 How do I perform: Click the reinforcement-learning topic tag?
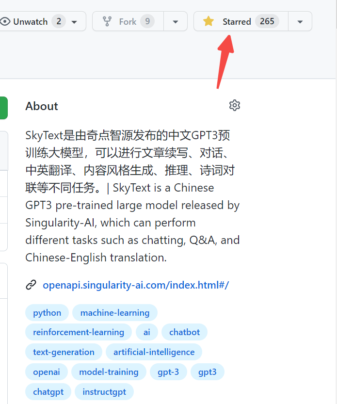click(x=79, y=332)
